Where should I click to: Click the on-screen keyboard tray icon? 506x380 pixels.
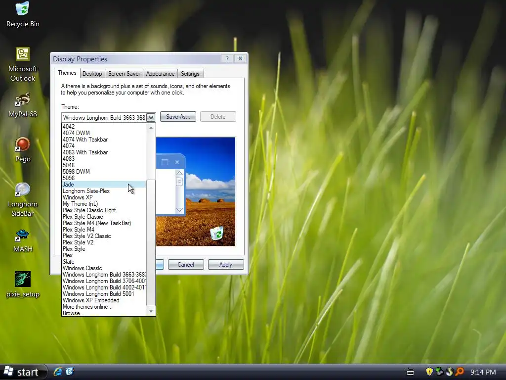pyautogui.click(x=410, y=372)
